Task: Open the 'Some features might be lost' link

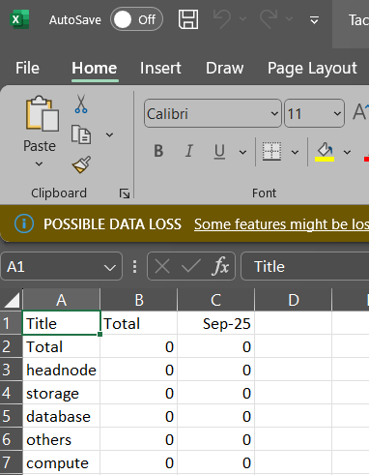Action: [x=281, y=224]
